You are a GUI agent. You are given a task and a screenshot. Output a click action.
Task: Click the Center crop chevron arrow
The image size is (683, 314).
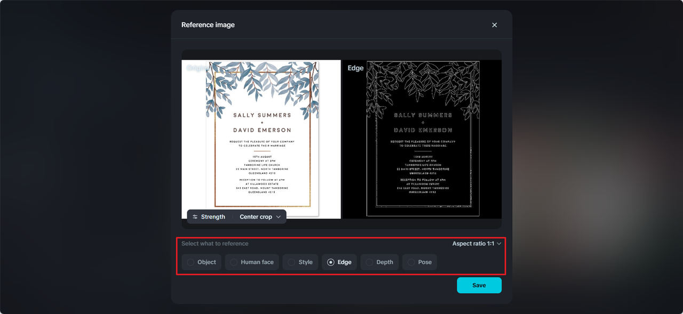point(279,217)
